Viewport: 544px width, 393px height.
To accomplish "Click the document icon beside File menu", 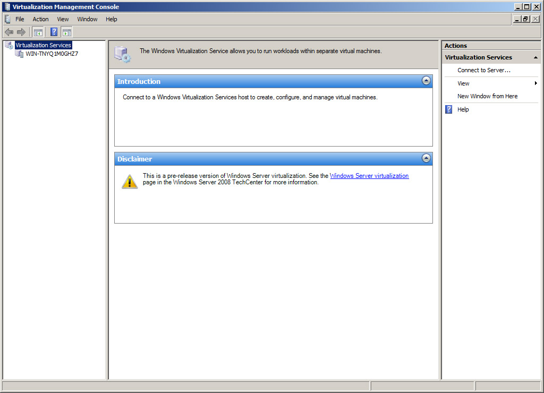I will point(7,19).
